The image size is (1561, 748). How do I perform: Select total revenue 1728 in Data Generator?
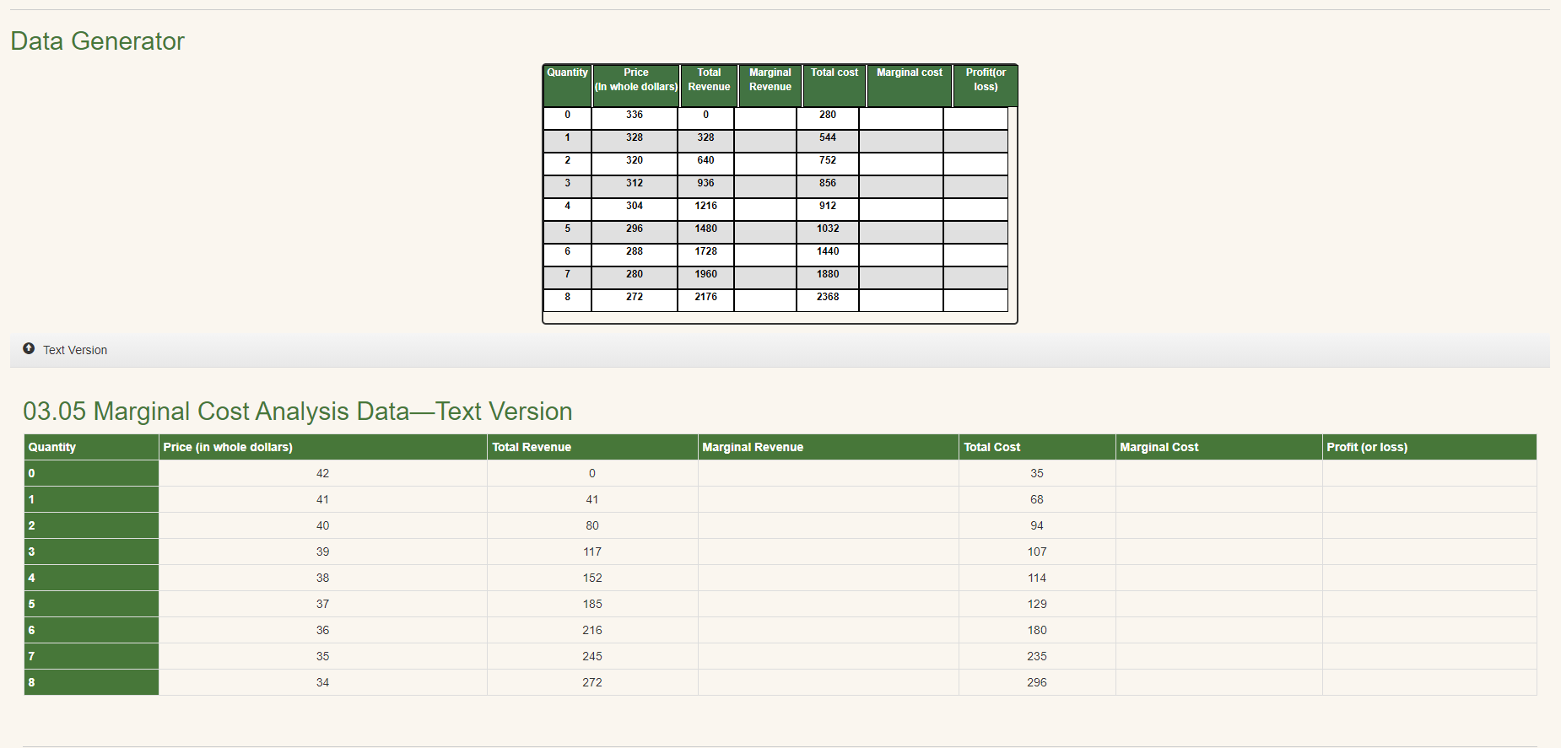click(706, 251)
